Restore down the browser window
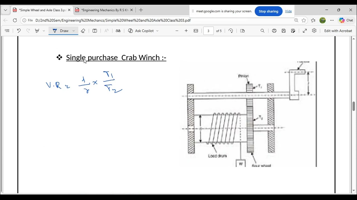 click(x=339, y=10)
